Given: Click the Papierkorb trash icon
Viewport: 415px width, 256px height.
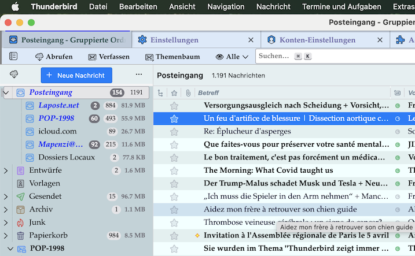Looking at the screenshot, I should 20,236.
